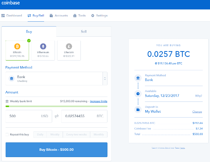The width and height of the screenshot is (210, 162).
Task: Click the Coinbase logo
Action: [x=10, y=3]
